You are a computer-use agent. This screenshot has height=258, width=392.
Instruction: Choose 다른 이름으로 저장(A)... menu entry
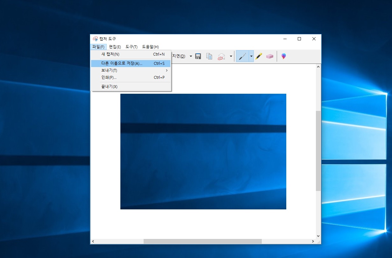pos(131,64)
